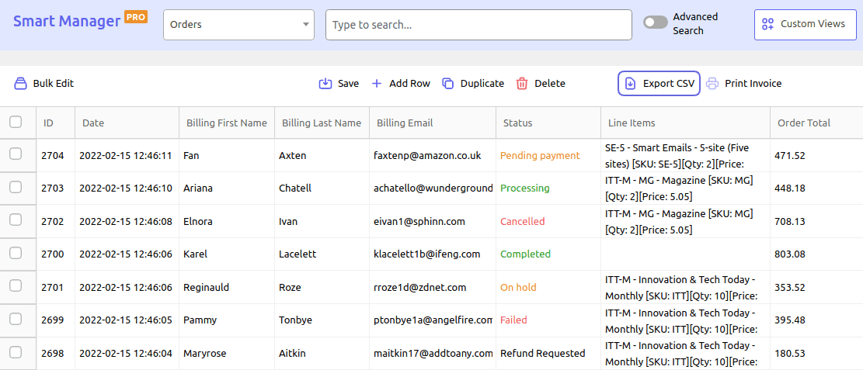Sort by the Date column header
This screenshot has width=863, height=370.
click(93, 123)
